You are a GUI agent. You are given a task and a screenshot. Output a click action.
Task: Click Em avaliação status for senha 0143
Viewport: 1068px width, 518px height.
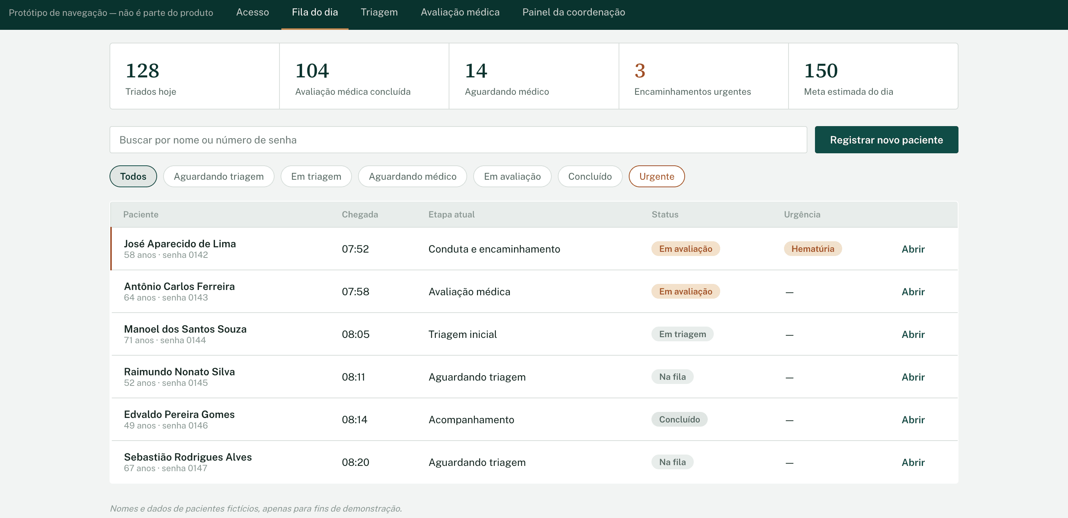coord(685,291)
